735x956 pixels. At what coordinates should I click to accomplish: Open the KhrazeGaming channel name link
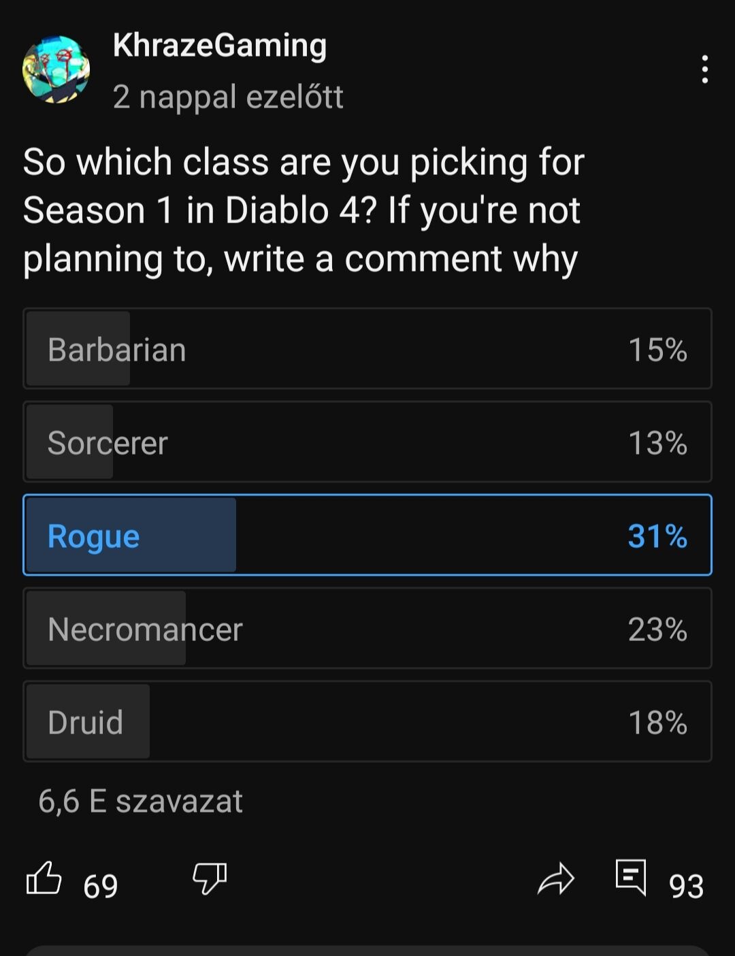pyautogui.click(x=220, y=46)
